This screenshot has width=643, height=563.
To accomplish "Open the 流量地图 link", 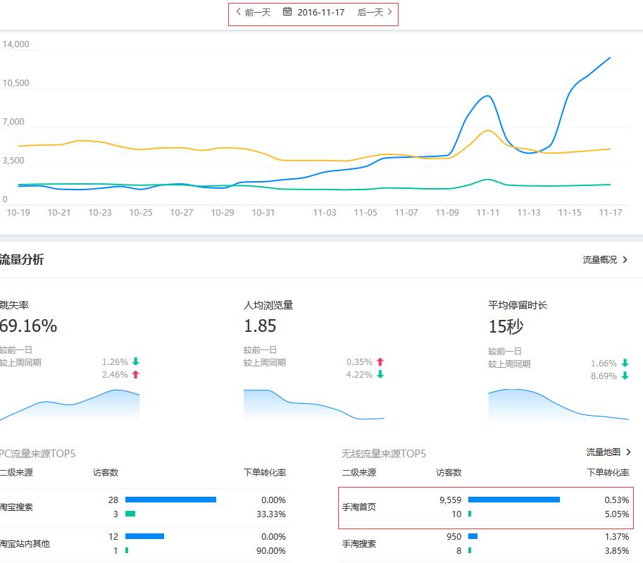I will pos(604,452).
